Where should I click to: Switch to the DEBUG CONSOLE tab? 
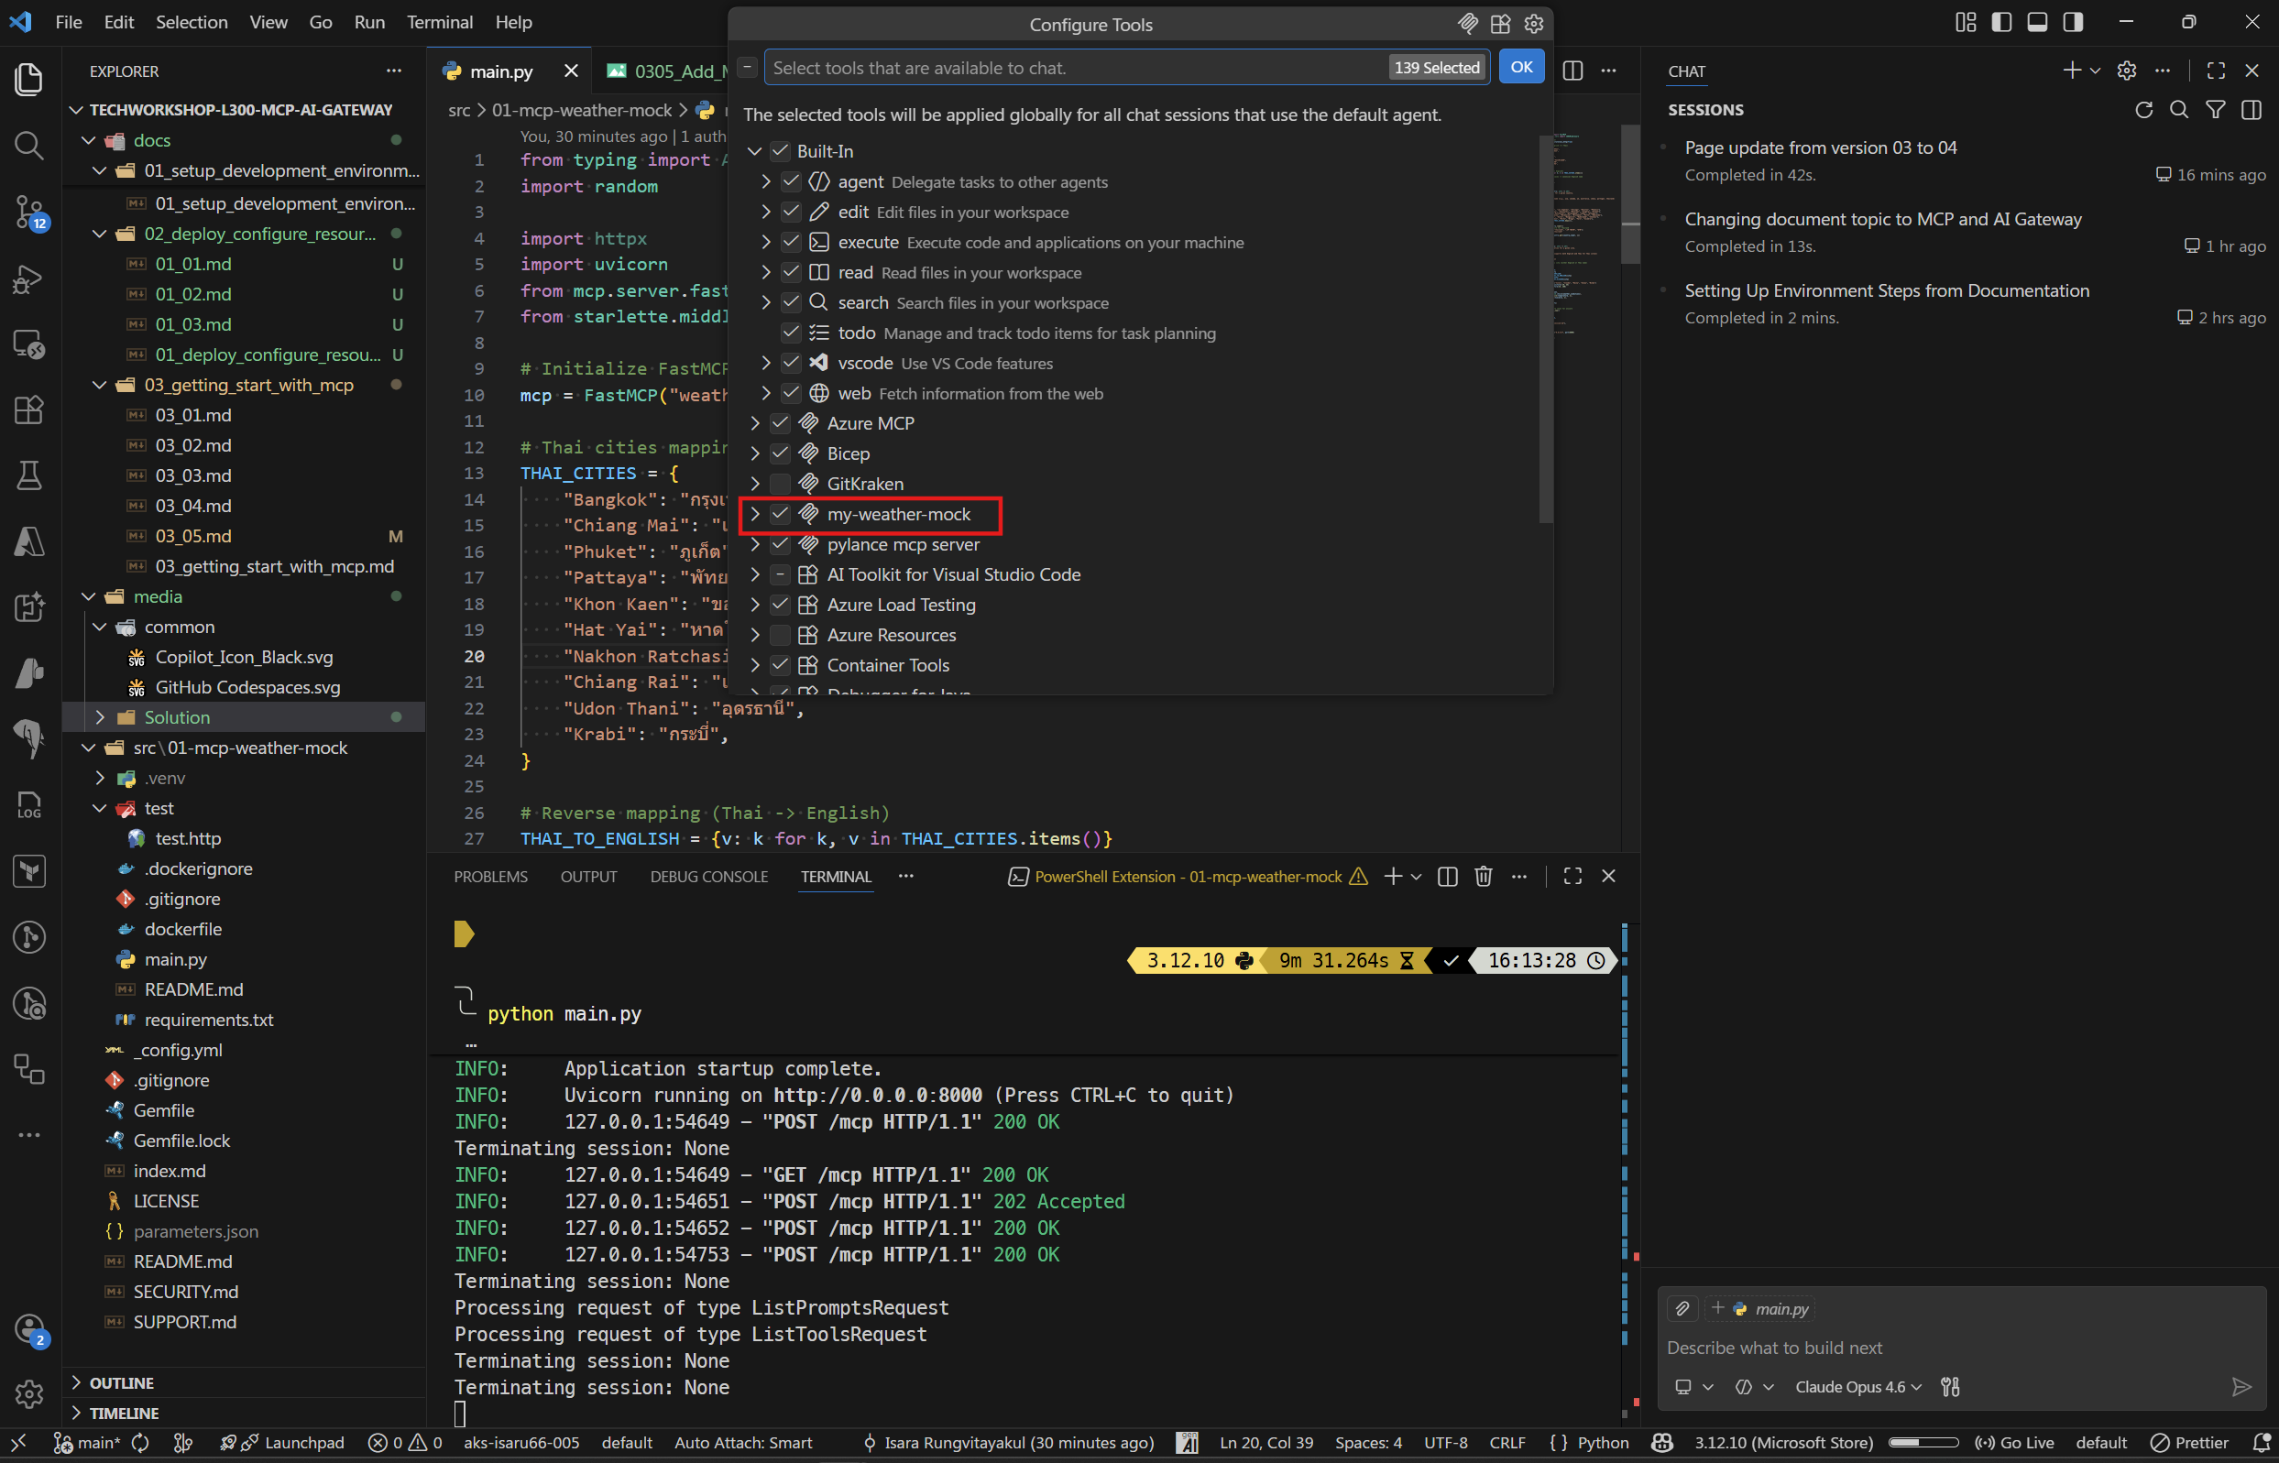708,877
